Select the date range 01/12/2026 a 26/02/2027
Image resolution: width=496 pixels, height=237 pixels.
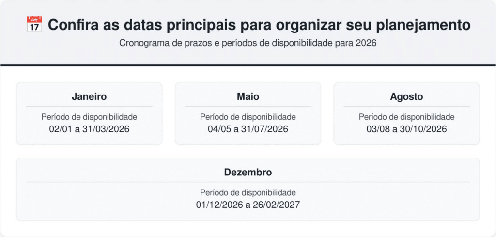(248, 205)
